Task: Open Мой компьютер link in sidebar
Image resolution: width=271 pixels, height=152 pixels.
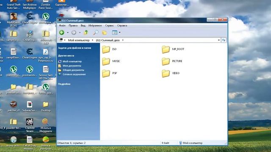Action: [x=70, y=61]
